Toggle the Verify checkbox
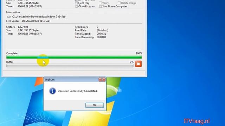Image resolution: width=225 pixels, height=126 pixels. [100, 3]
